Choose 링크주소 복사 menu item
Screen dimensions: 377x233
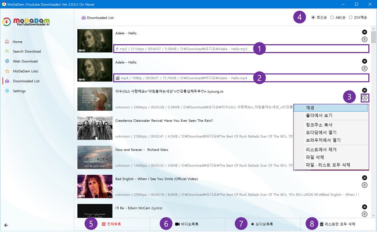tap(331, 125)
